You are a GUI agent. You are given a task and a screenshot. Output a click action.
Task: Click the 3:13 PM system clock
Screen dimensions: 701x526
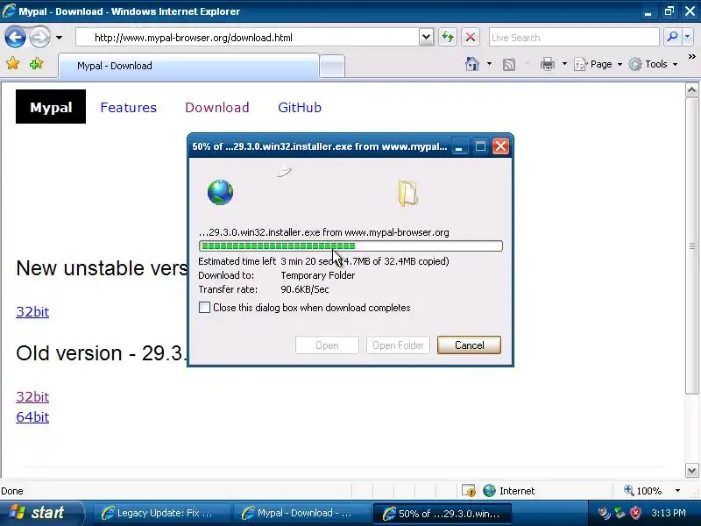[669, 513]
